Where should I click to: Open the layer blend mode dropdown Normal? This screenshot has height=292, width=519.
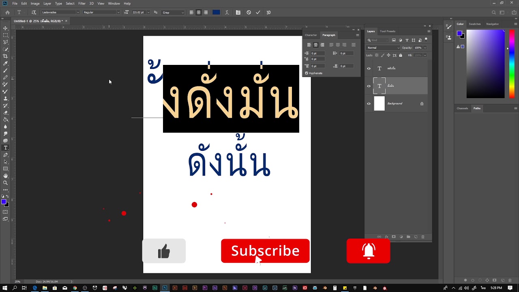coord(383,48)
